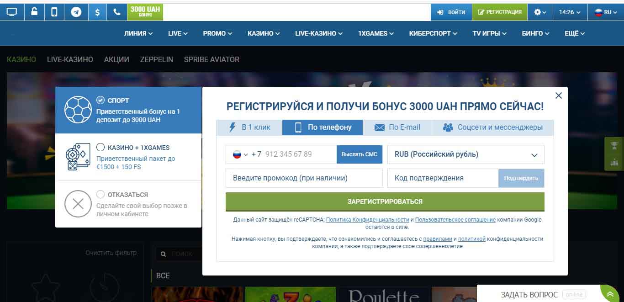This screenshot has height=302, width=624.
Task: Click the casino game search field
Action: click(x=180, y=254)
